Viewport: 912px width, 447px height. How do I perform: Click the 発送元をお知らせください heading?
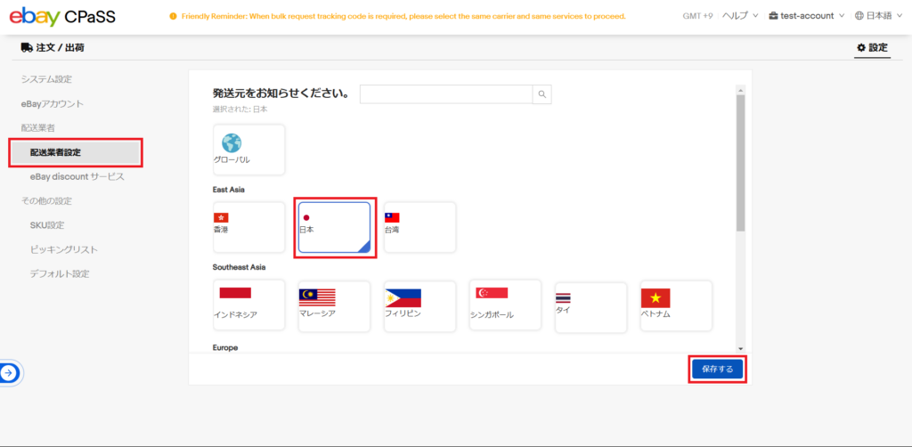(281, 93)
